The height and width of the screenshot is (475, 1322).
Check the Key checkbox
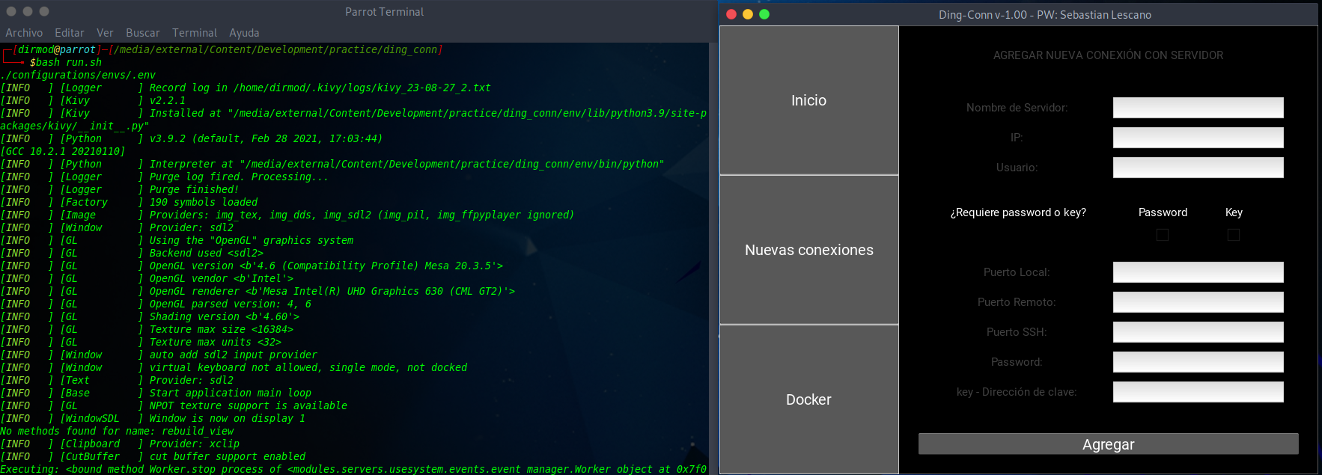coord(1234,235)
